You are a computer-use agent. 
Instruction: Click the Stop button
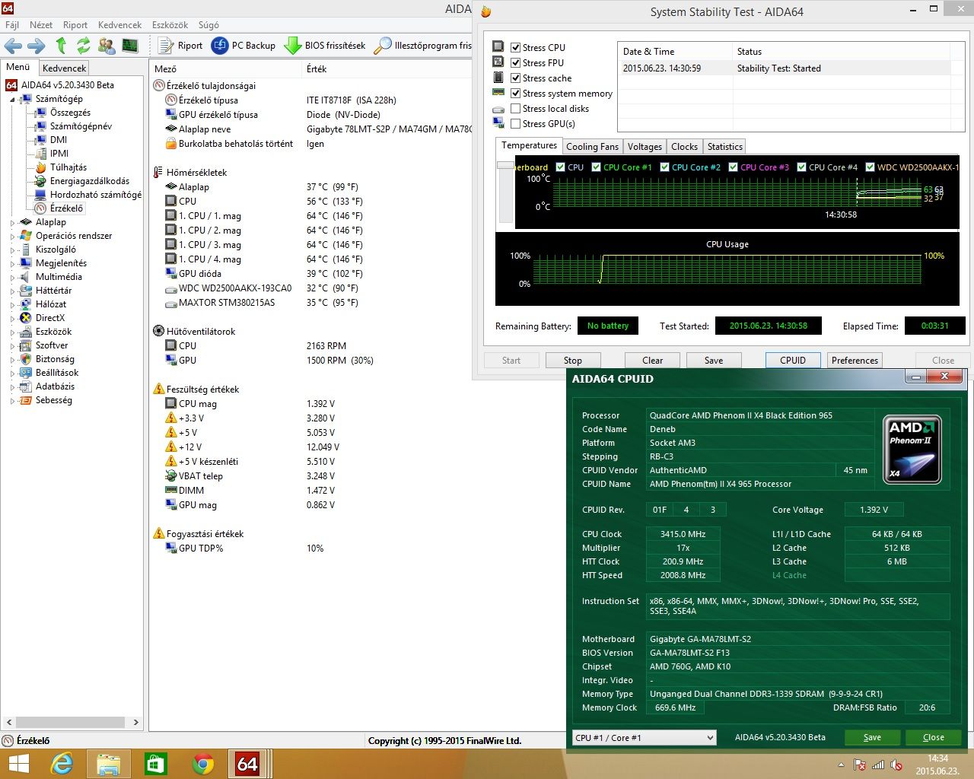573,361
